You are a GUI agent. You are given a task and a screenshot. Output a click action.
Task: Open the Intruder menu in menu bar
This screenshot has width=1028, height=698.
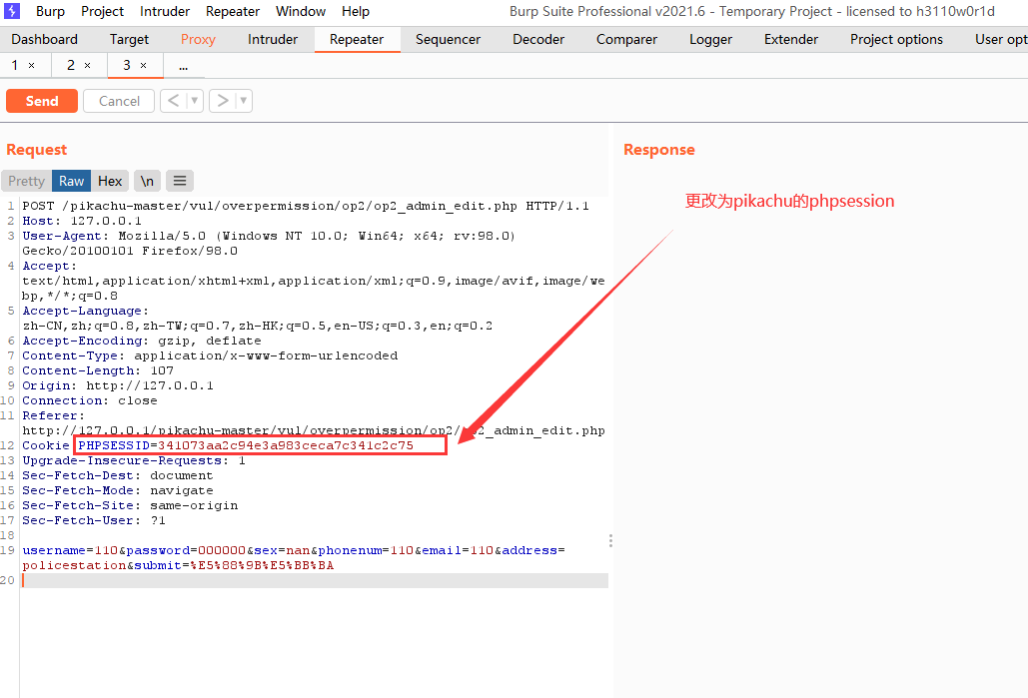click(165, 11)
